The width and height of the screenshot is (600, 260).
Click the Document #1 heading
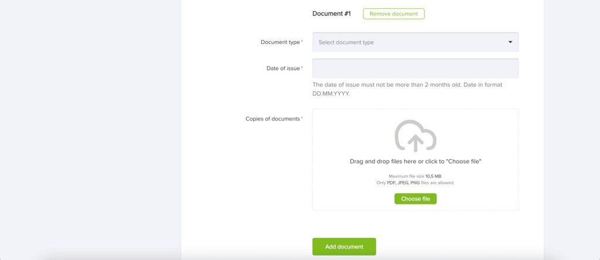332,14
